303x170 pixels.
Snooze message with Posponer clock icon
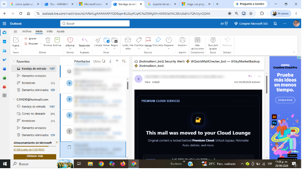(169, 40)
